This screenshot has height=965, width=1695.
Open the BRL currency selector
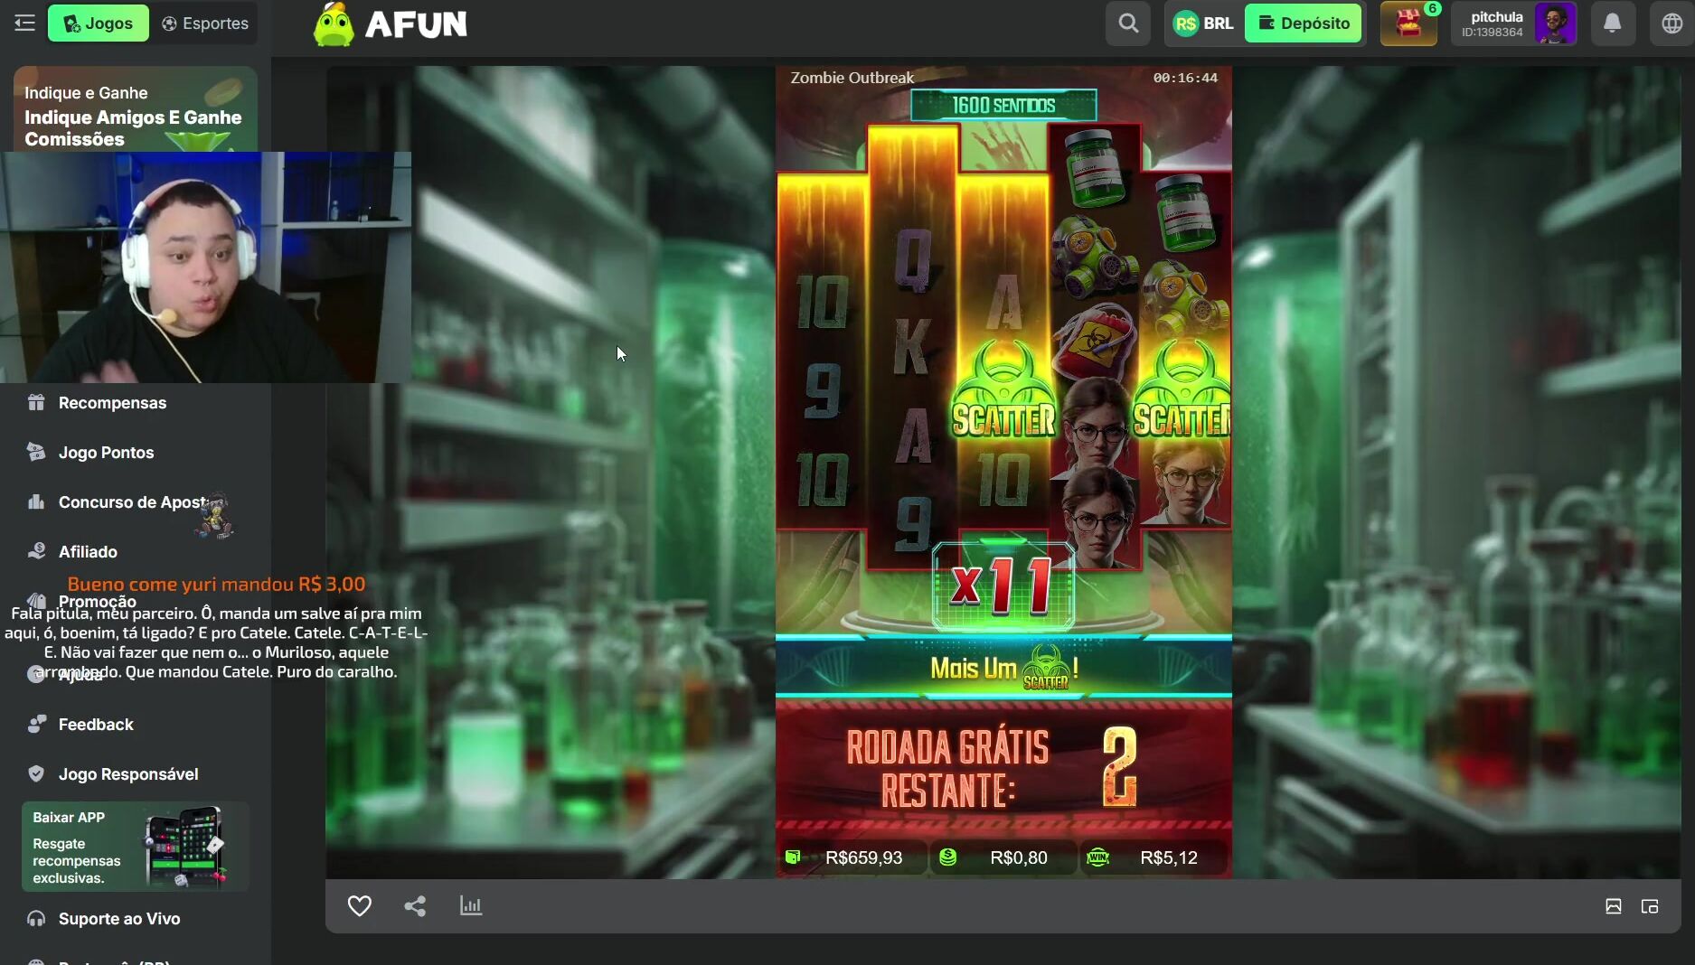(x=1203, y=23)
